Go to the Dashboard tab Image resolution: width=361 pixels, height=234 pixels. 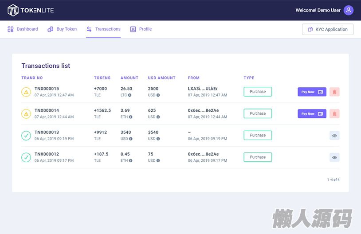coord(23,29)
